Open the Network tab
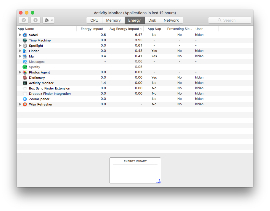 [171, 20]
